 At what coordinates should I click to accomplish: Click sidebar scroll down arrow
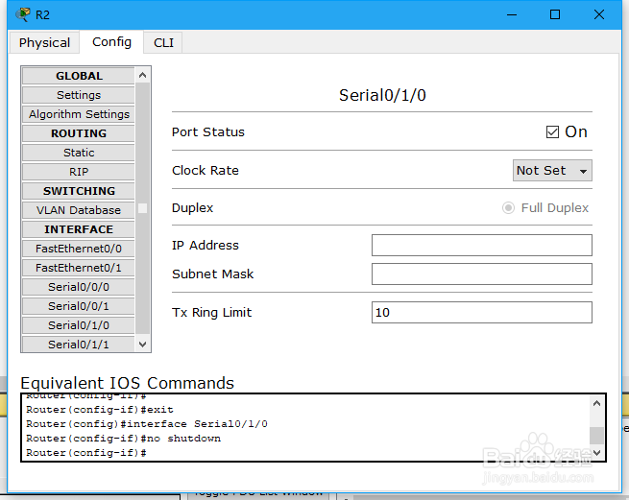(142, 345)
